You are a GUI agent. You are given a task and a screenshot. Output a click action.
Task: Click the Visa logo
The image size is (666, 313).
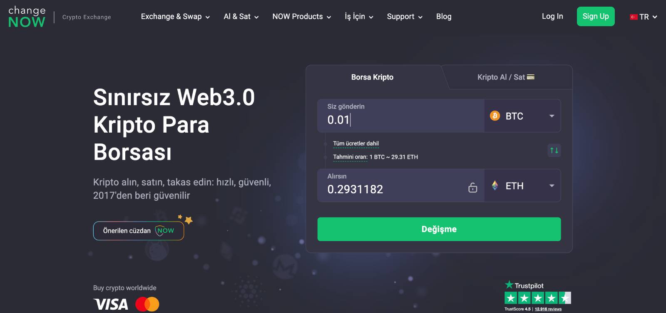pos(111,304)
